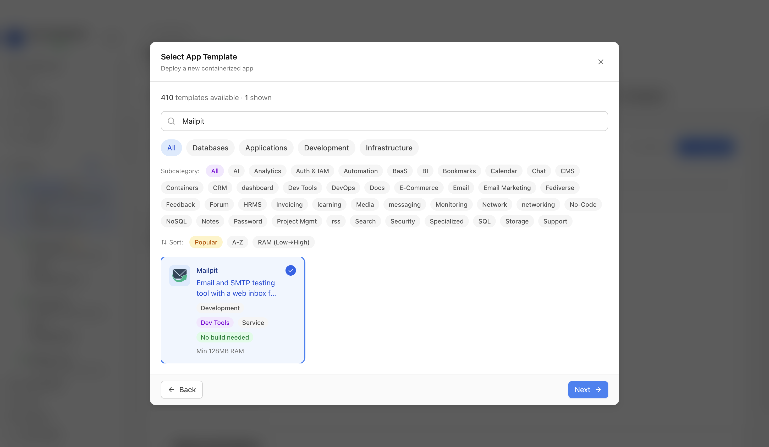Filter by Containers subcategory
This screenshot has width=769, height=447.
click(x=182, y=188)
